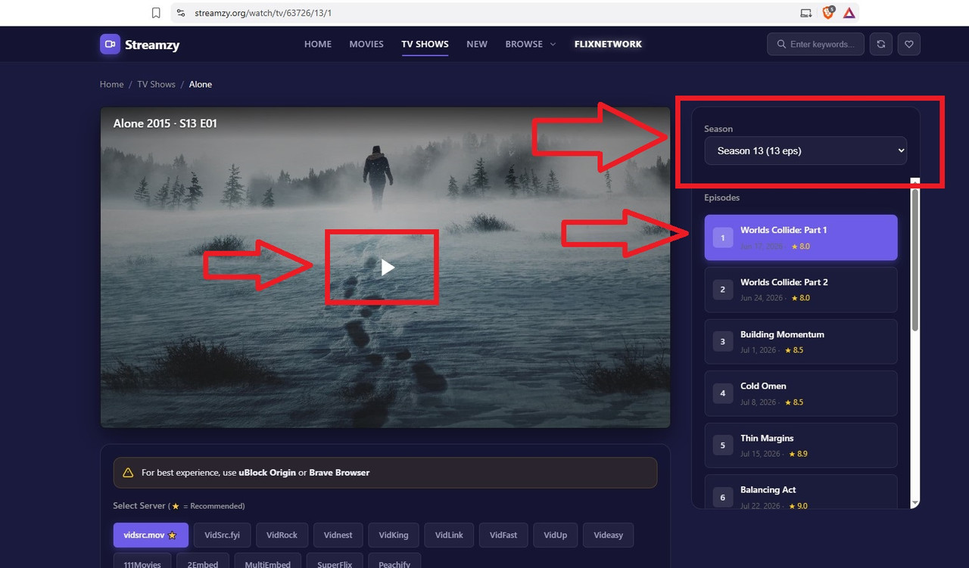Select episode 1 Worlds Collide: Part 1

tap(801, 237)
